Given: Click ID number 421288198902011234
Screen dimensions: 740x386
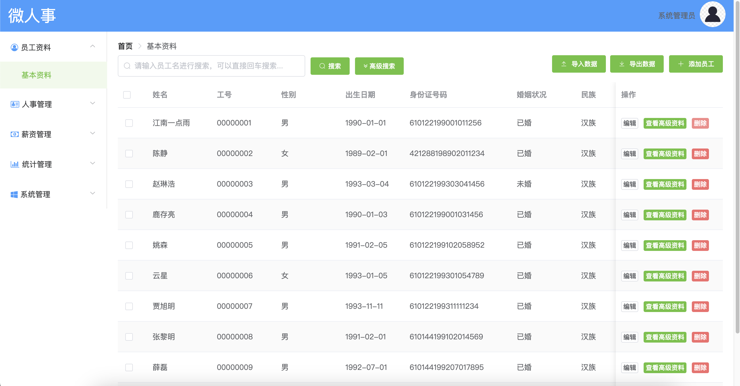Looking at the screenshot, I should click(x=447, y=153).
